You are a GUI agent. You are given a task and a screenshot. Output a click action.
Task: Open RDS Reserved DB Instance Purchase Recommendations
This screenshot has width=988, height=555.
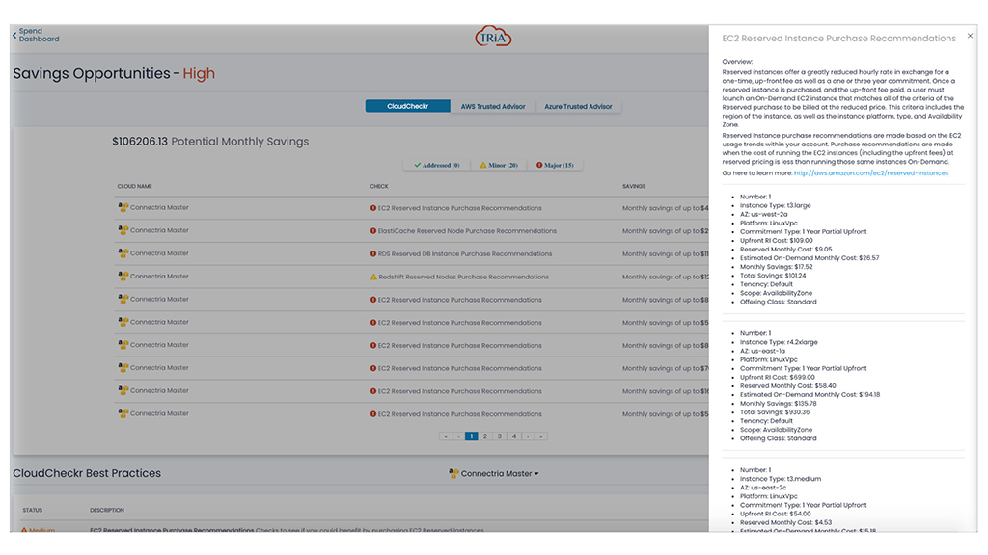pos(464,253)
